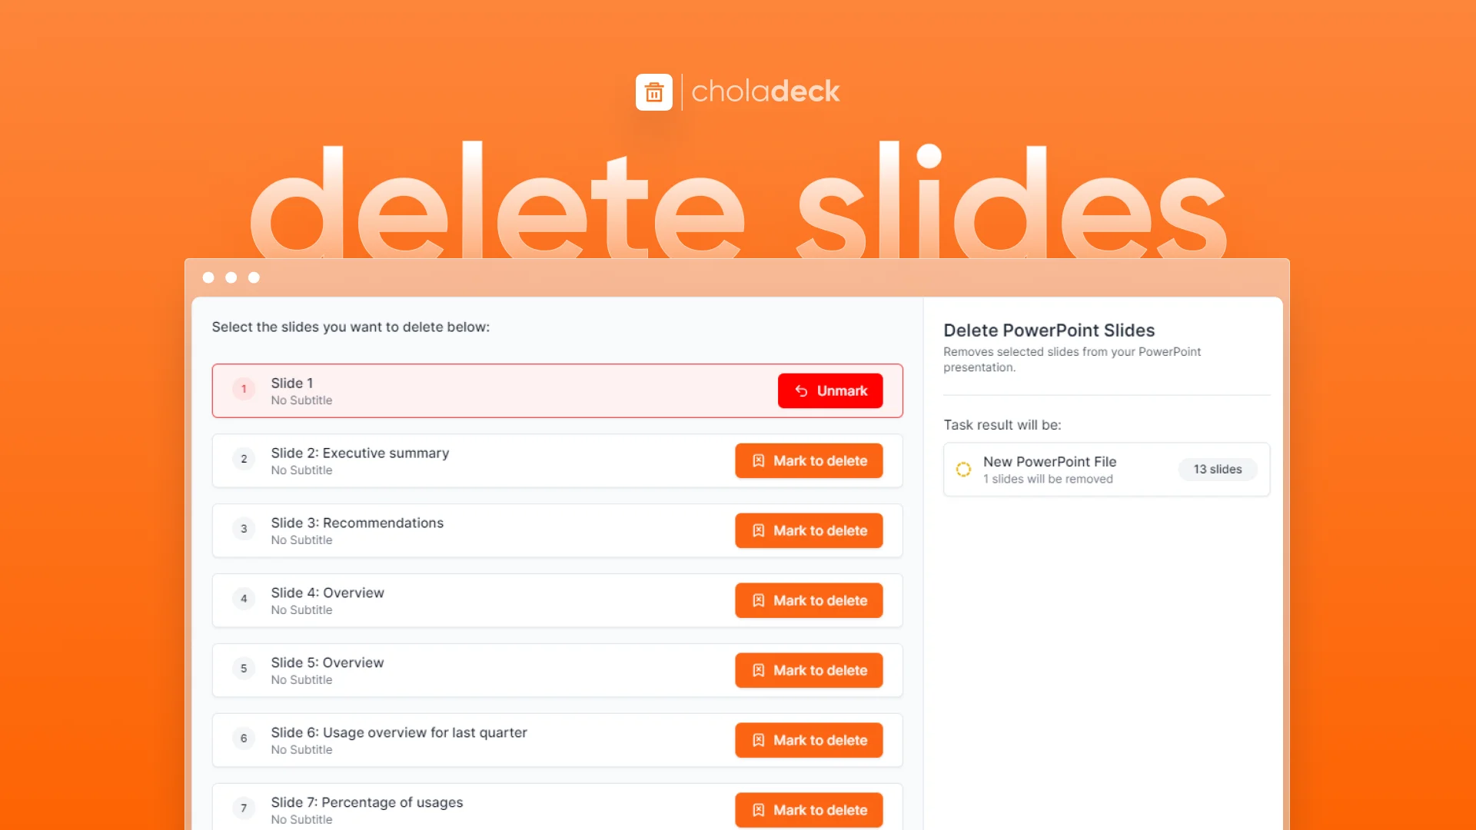Mark Slide 2: Executive summary for deletion
This screenshot has height=830, width=1476.
[x=809, y=460]
